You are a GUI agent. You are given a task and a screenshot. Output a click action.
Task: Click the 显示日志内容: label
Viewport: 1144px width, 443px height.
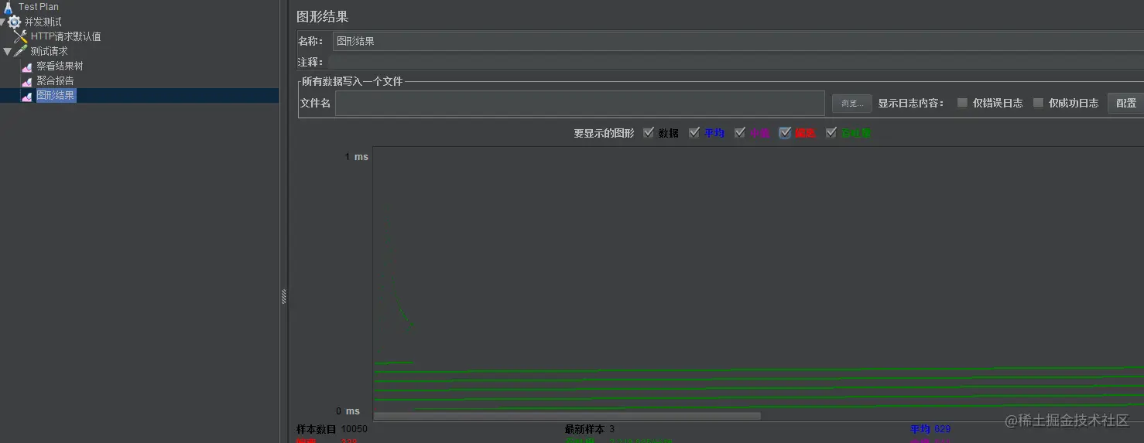[x=911, y=103]
